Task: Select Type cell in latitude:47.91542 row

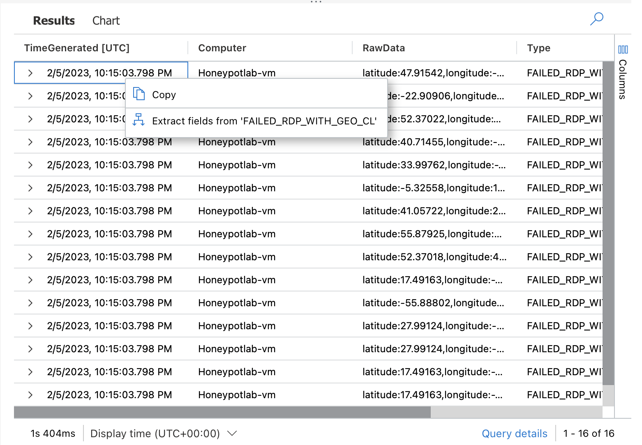Action: [560, 73]
